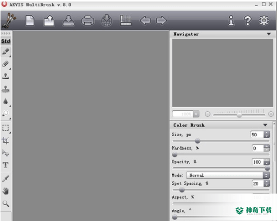Image resolution: width=277 pixels, height=221 pixels.
Task: Undo the last action with left arrow
Action: (x=145, y=21)
